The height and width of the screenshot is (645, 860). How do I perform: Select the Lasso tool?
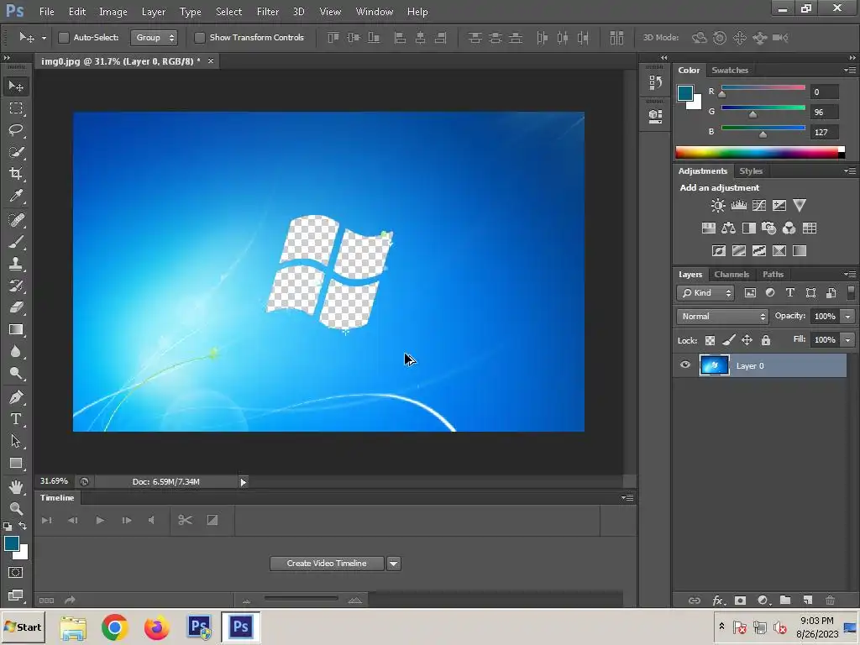16,130
